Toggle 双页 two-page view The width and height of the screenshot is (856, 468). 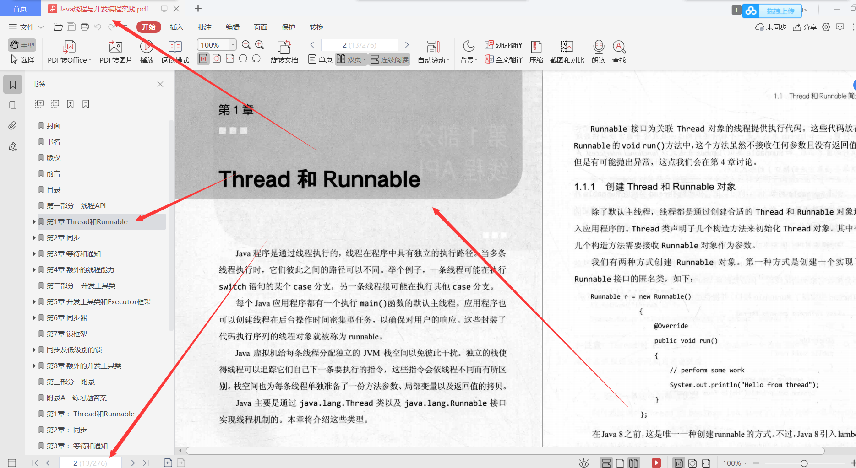351,59
